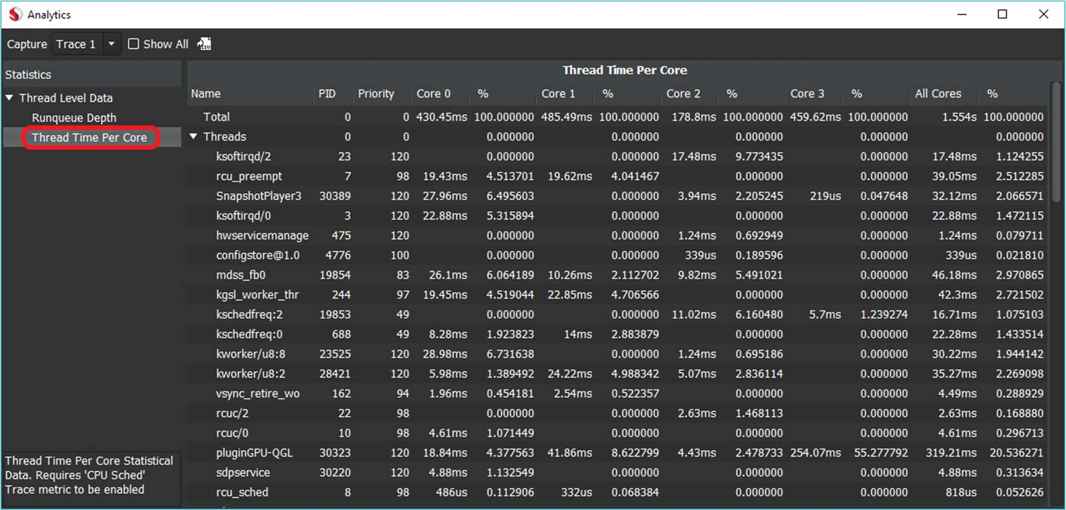Click the Statistics panel header

click(92, 75)
